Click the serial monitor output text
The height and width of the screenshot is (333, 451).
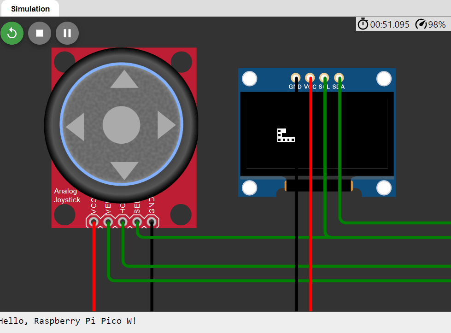[68, 321]
